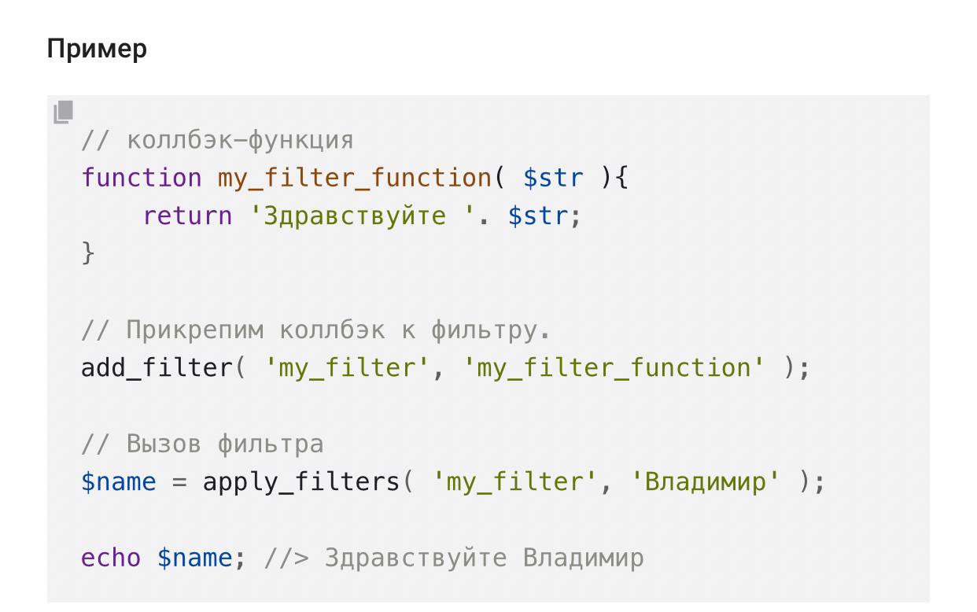The width and height of the screenshot is (977, 612).
Task: Click the "Пример" heading
Action: [x=97, y=50]
